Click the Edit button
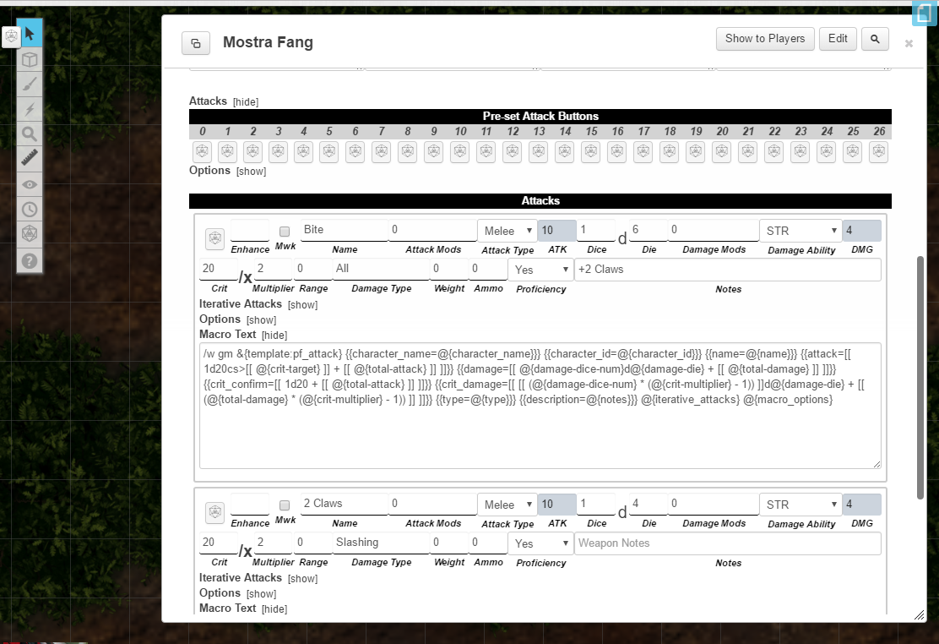This screenshot has width=939, height=644. point(838,39)
